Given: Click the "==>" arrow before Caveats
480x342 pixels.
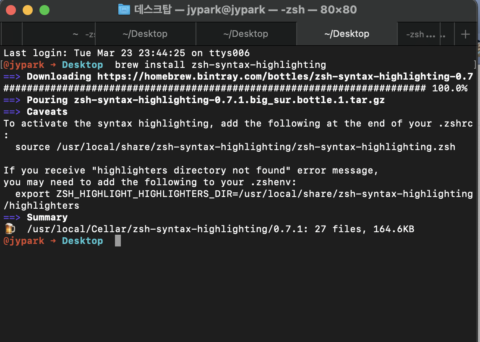Looking at the screenshot, I should (x=12, y=111).
